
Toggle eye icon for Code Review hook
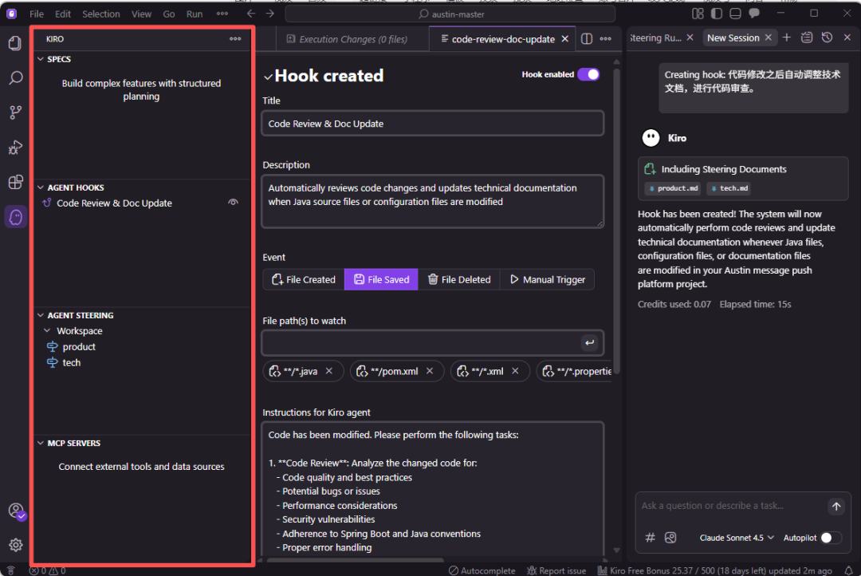234,203
